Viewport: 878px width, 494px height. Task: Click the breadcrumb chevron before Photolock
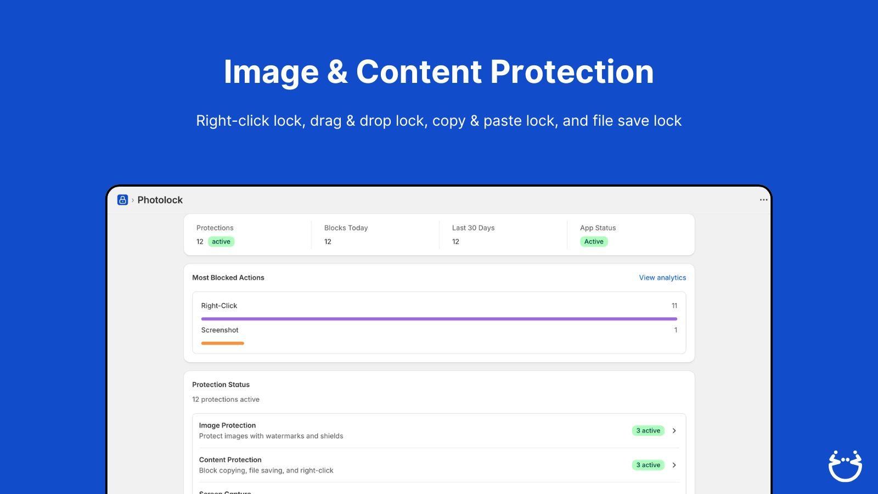click(133, 200)
